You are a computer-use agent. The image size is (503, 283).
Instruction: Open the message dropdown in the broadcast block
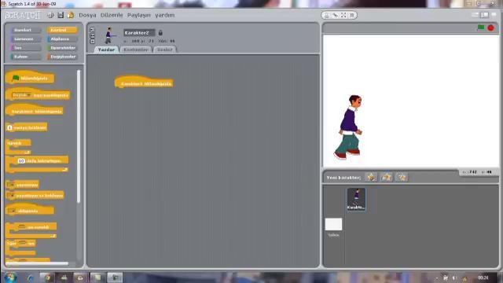pyautogui.click(x=10, y=185)
